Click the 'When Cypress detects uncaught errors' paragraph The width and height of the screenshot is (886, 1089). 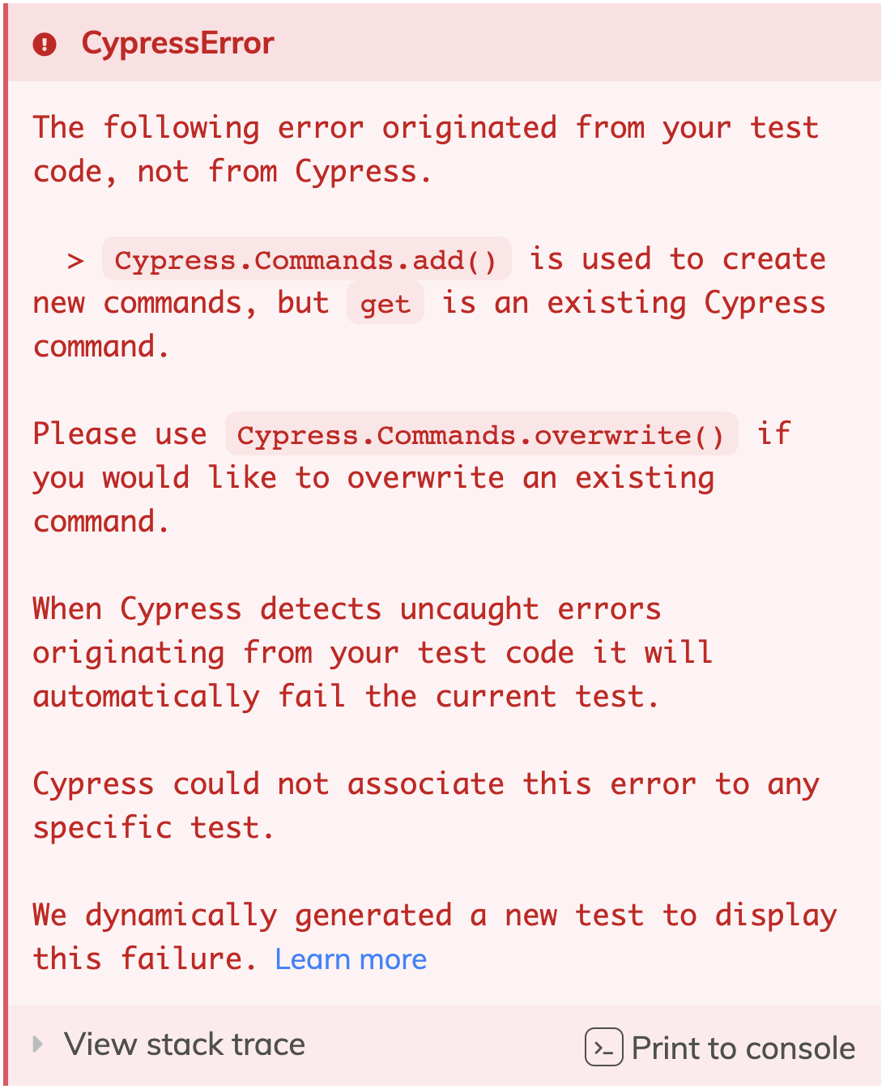[373, 653]
